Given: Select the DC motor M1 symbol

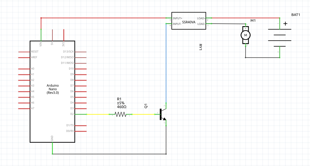Looking at the screenshot, I should coord(246,35).
